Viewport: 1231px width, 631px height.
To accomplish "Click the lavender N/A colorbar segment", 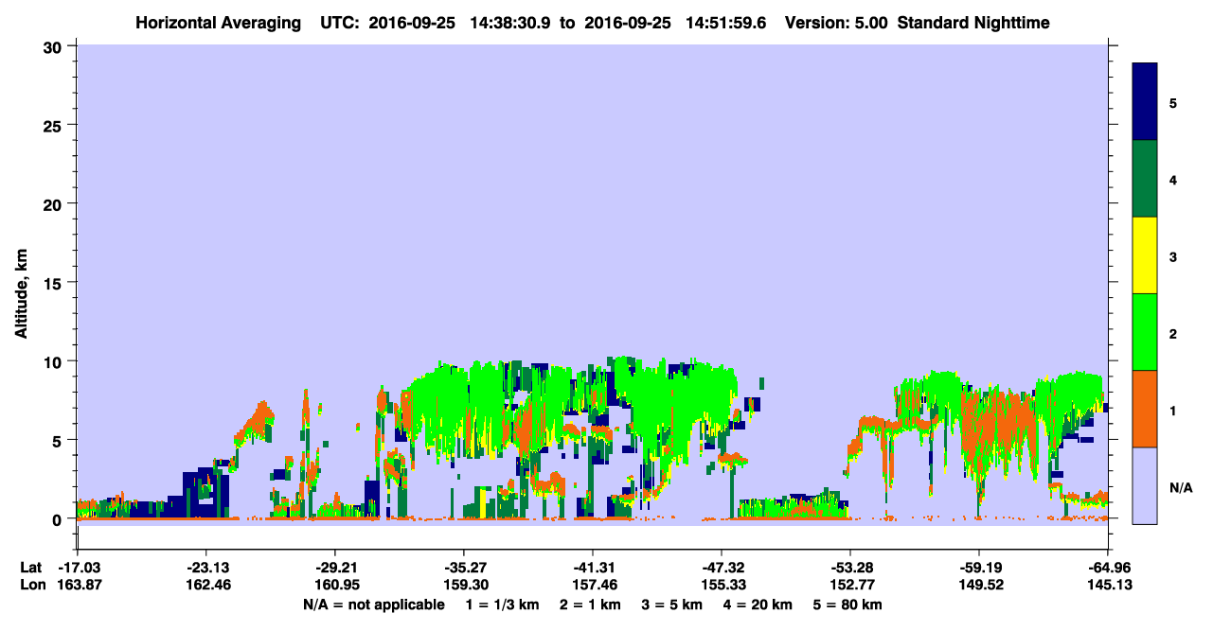I will (x=1145, y=485).
